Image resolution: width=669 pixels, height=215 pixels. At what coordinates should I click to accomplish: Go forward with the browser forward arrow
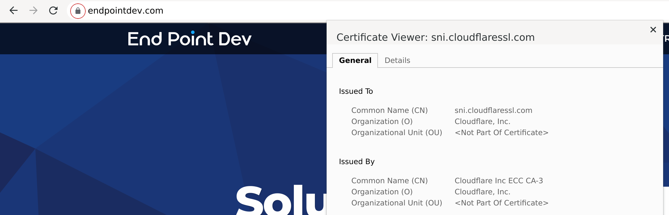[x=33, y=11]
